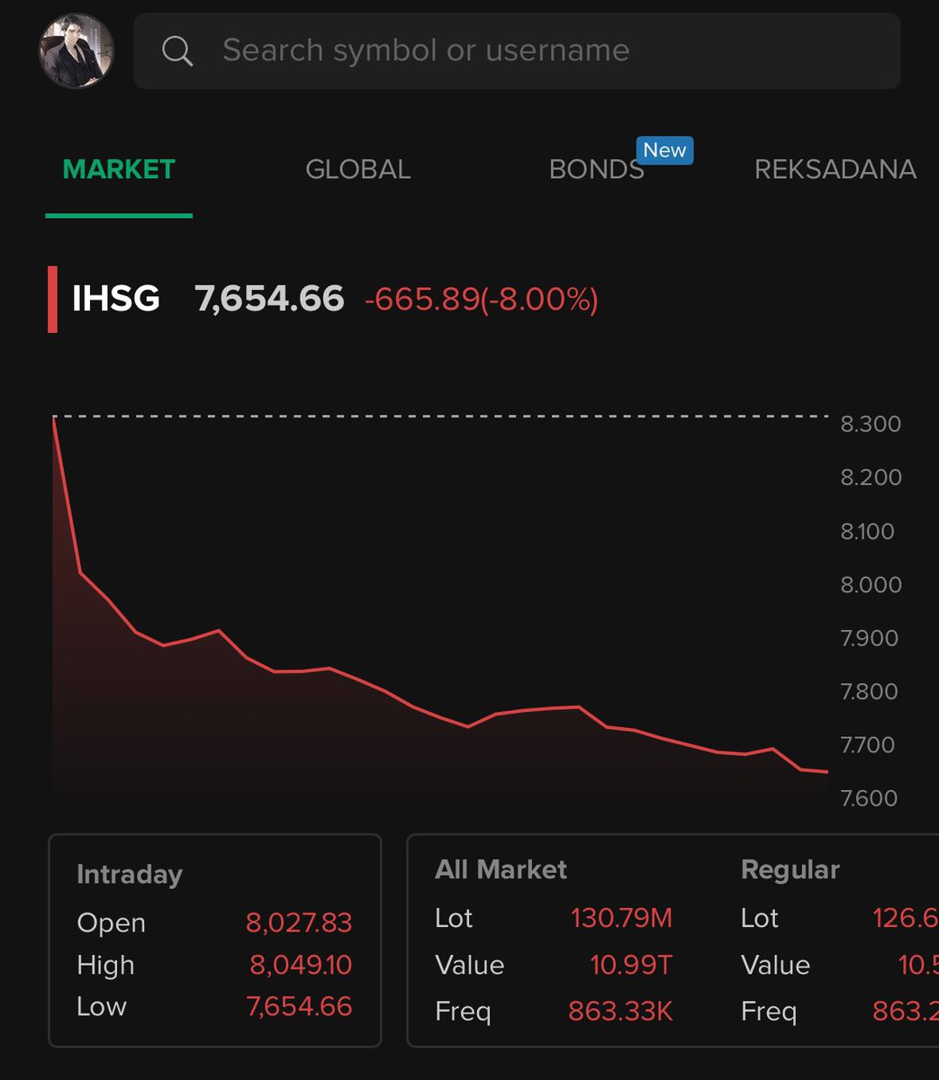
Task: Switch to the BONDS tab
Action: tap(597, 169)
